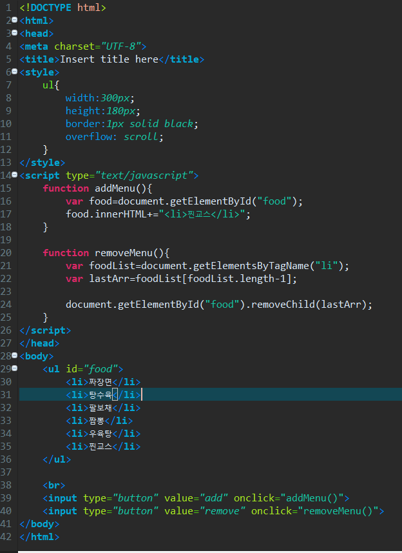This screenshot has height=553, width=402.
Task: Click the type="text/javascript" attribute
Action: (129, 176)
